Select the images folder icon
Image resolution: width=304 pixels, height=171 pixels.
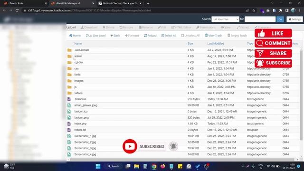click(x=69, y=81)
